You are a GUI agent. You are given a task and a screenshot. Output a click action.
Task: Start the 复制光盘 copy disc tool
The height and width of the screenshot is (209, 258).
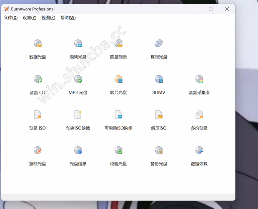159,49
